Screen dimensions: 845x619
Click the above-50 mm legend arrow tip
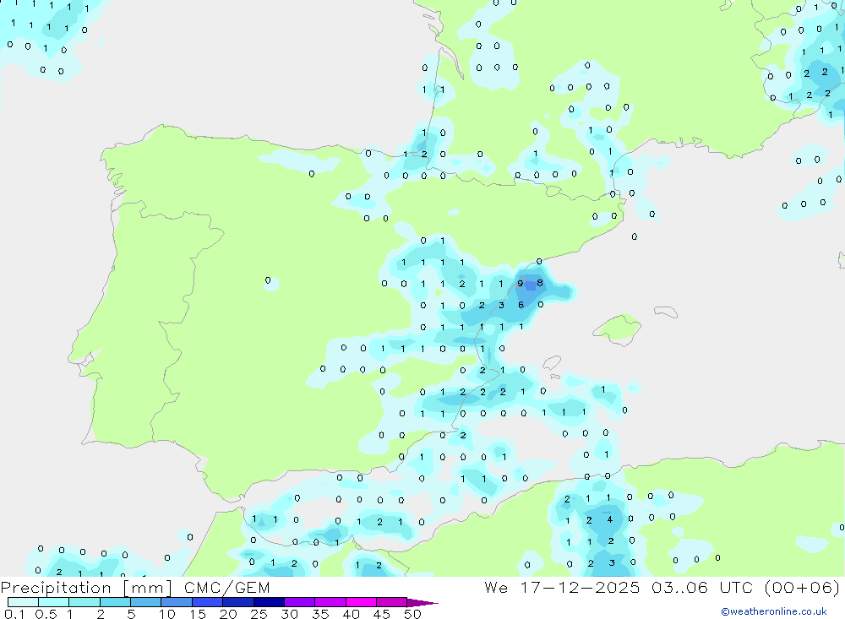point(422,602)
